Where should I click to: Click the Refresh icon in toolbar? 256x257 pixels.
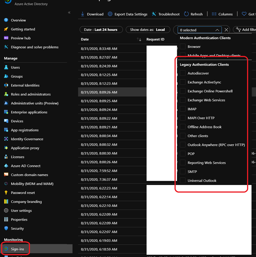pyautogui.click(x=186, y=14)
